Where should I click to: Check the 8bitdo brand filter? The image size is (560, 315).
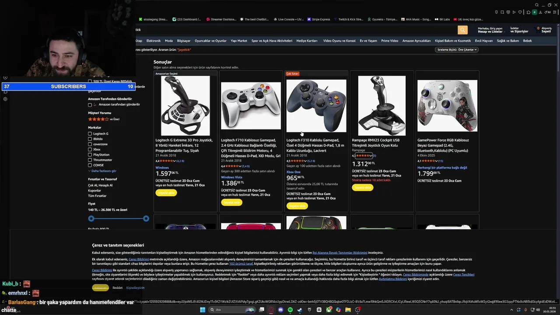(x=90, y=139)
